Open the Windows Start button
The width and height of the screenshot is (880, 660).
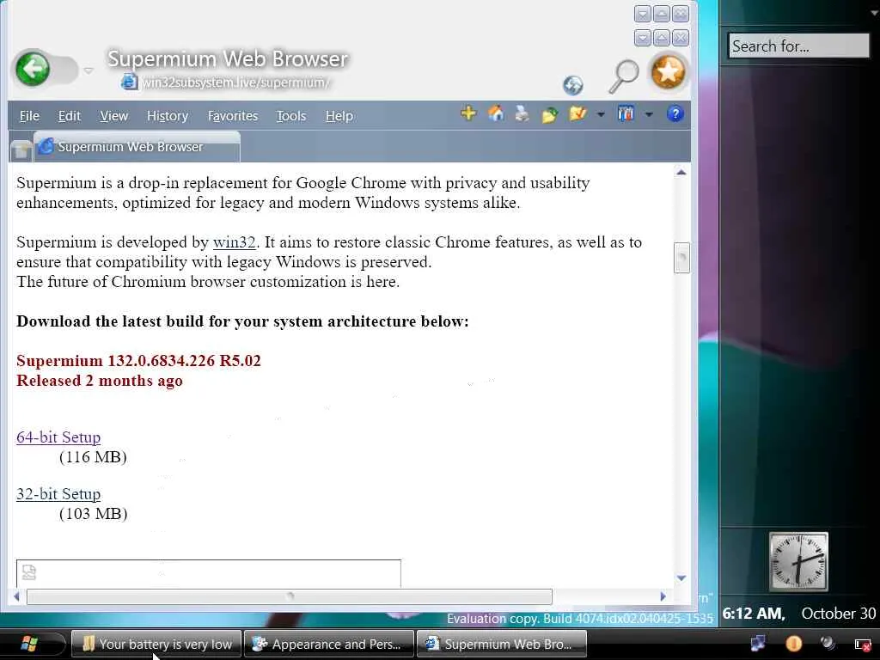pyautogui.click(x=29, y=644)
